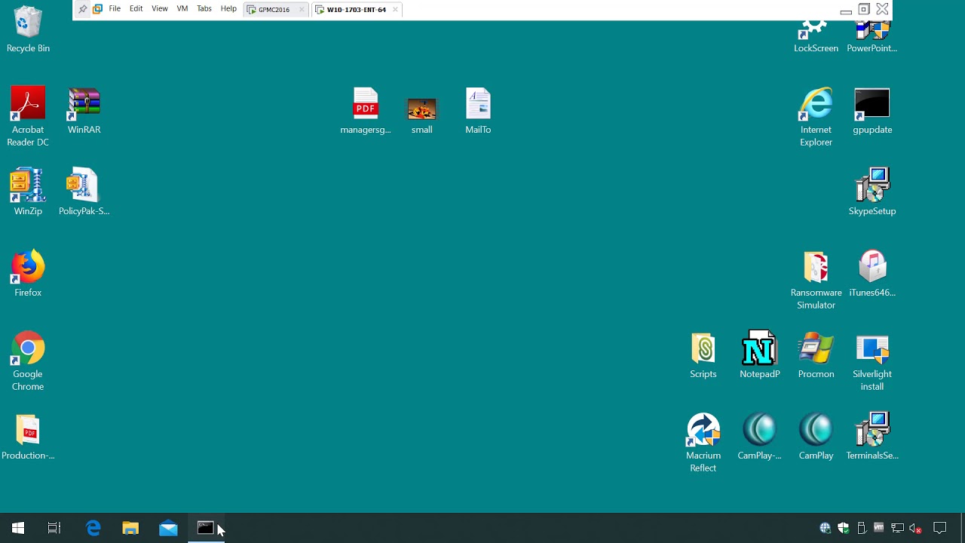Image resolution: width=965 pixels, height=543 pixels.
Task: Open the File menu
Action: (x=115, y=9)
